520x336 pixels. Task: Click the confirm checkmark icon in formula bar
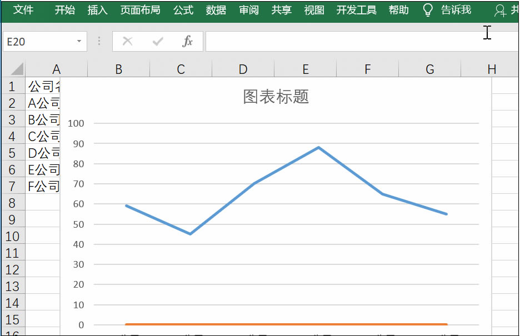coord(158,41)
